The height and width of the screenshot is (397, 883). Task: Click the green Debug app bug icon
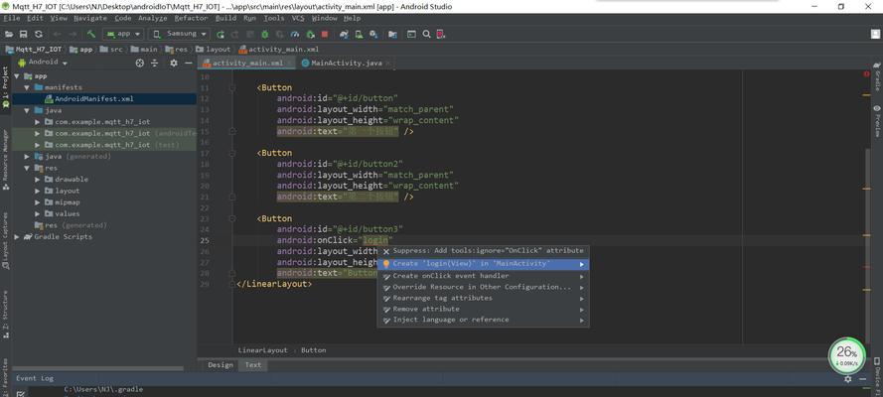264,35
